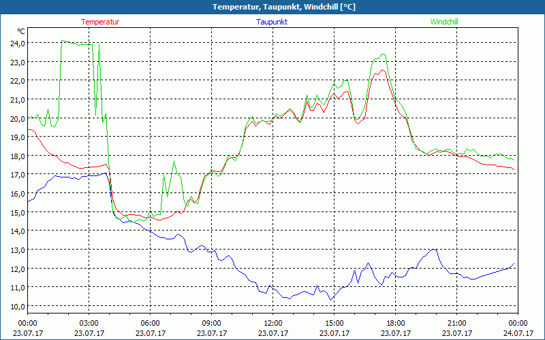Viewport: 545px width, 340px height.
Task: Select the 16,0 y-axis value
Action: [x=18, y=193]
